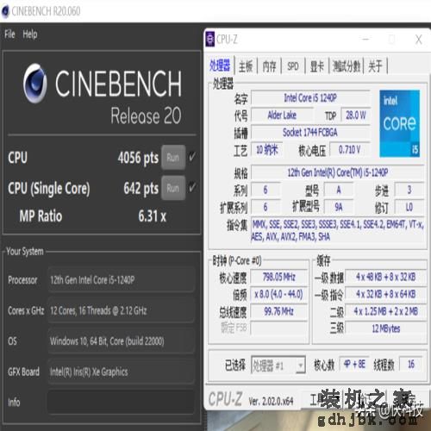Switch to the 内存 tab in CPU-Z
This screenshot has width=431, height=431.
(x=269, y=66)
